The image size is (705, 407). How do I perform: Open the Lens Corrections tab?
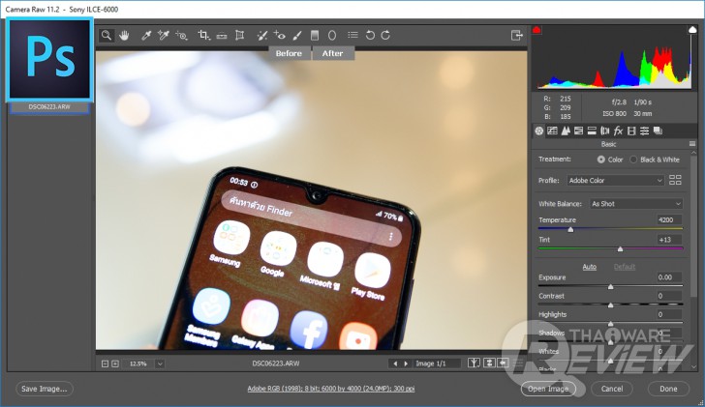[x=605, y=131]
